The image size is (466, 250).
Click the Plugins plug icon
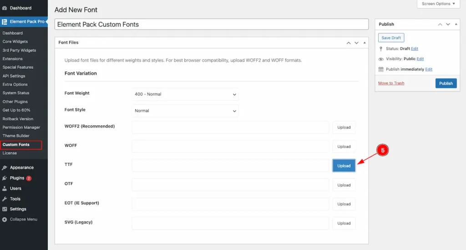(5, 178)
